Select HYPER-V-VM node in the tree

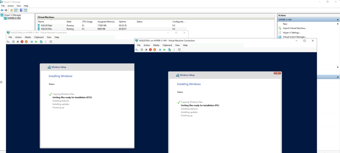point(14,18)
